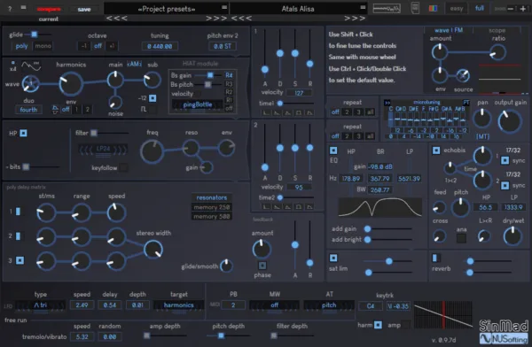Viewport: 532px width, 347px height.
Task: Open the main menu icon beside help
Action: click(23, 7)
